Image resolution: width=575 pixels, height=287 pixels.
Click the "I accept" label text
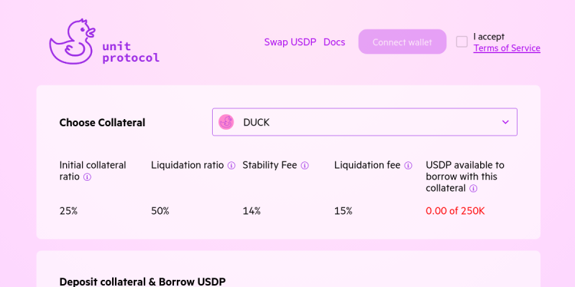[489, 37]
